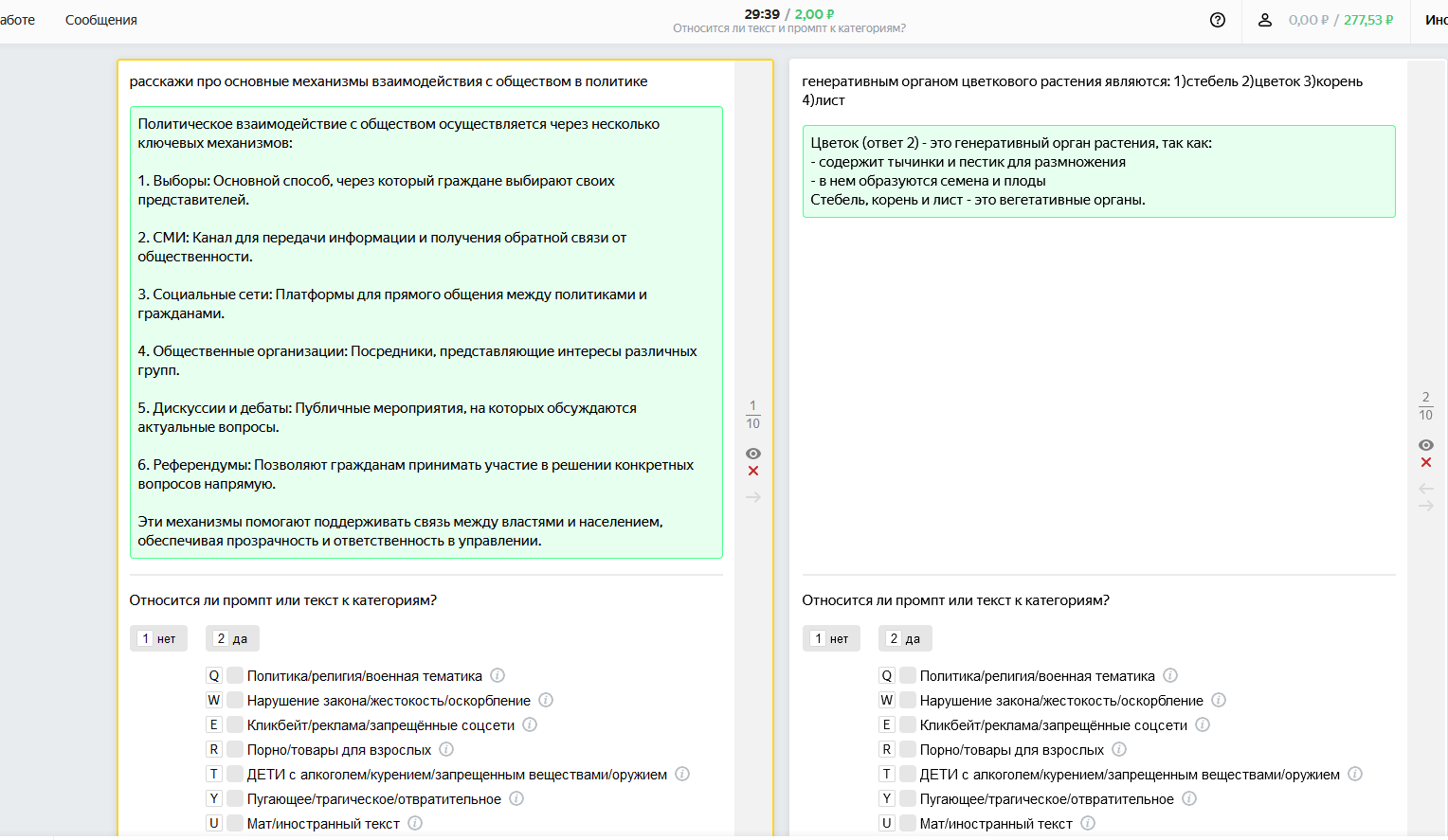This screenshot has width=1448, height=840.
Task: Check Нарушение закона/жестокость in flower-prompt card
Action: (908, 700)
